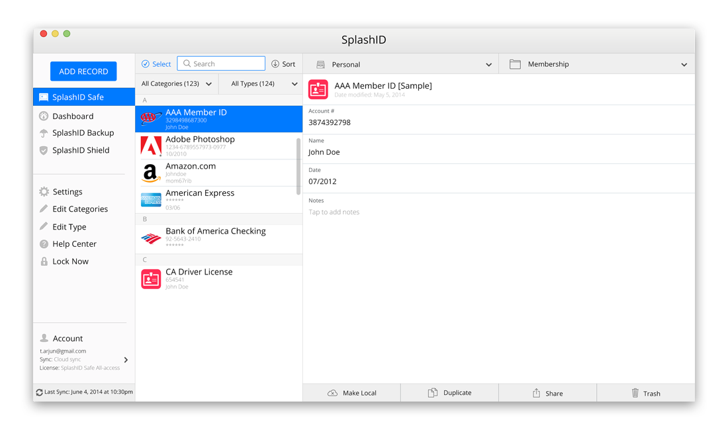Click the SplashID Safe card icon
The height and width of the screenshot is (430, 728).
[x=44, y=97]
